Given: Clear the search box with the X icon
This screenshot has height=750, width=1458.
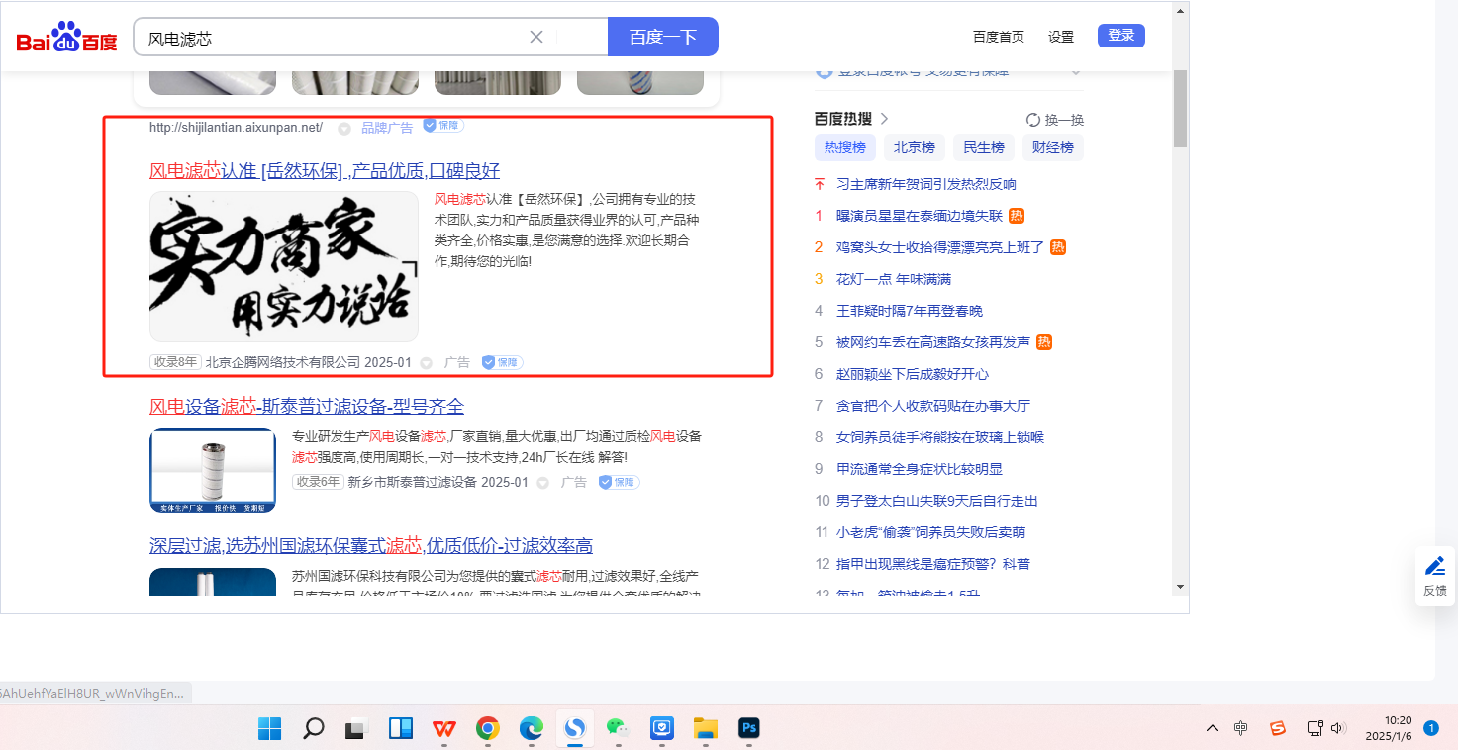Looking at the screenshot, I should [536, 38].
